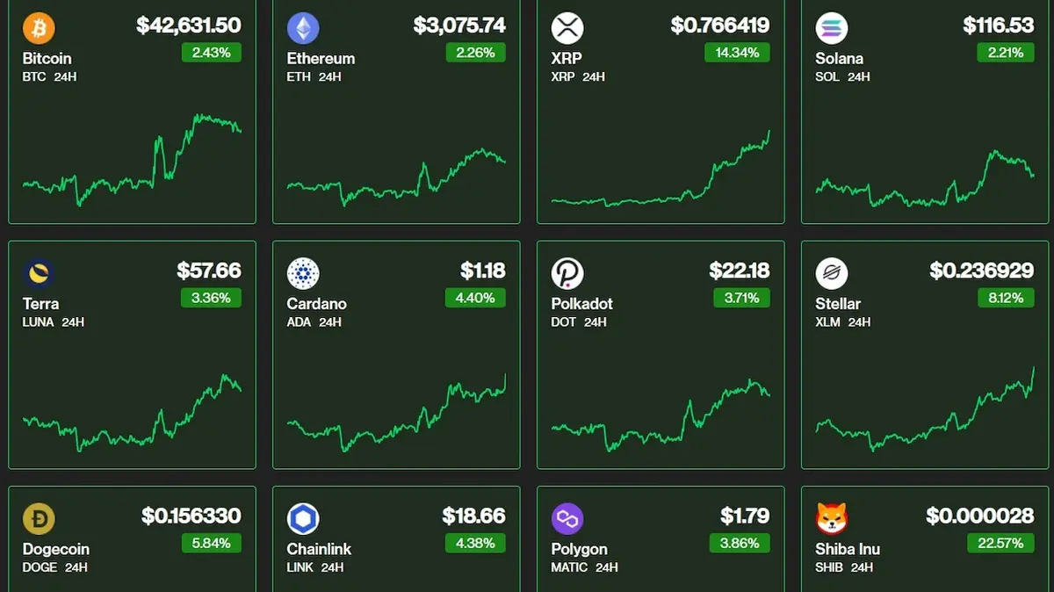The width and height of the screenshot is (1054, 592).
Task: Click the Ethereum name link
Action: tap(321, 59)
